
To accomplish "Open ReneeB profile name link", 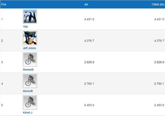I will [28, 70].
